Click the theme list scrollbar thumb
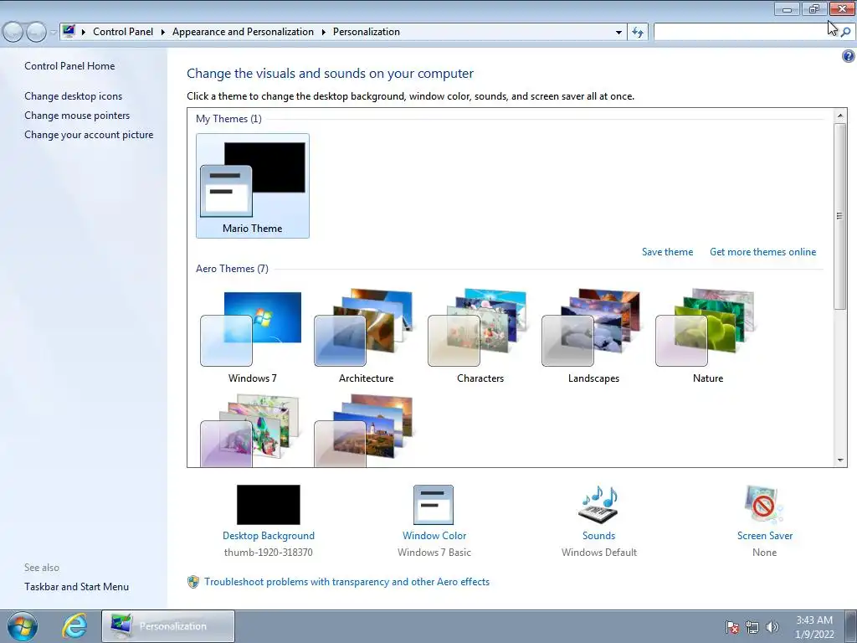The image size is (857, 643). coord(840,217)
